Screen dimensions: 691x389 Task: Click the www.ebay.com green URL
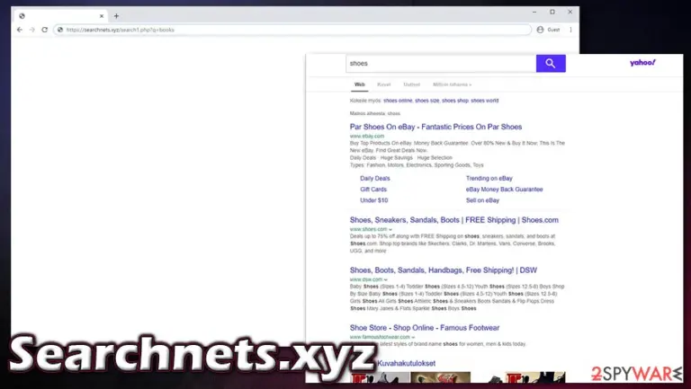pos(367,136)
